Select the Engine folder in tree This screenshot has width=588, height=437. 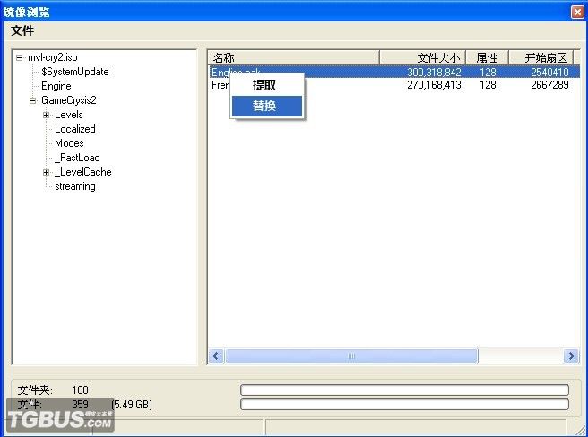[56, 86]
